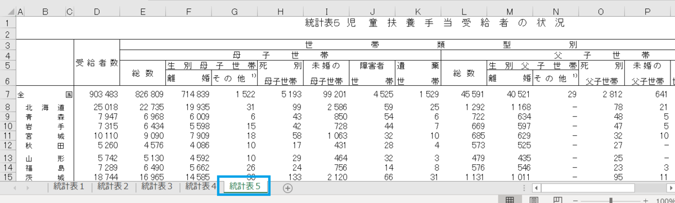Click the zoom in plus icon
Screen dimensions: 675x203
[646, 200]
